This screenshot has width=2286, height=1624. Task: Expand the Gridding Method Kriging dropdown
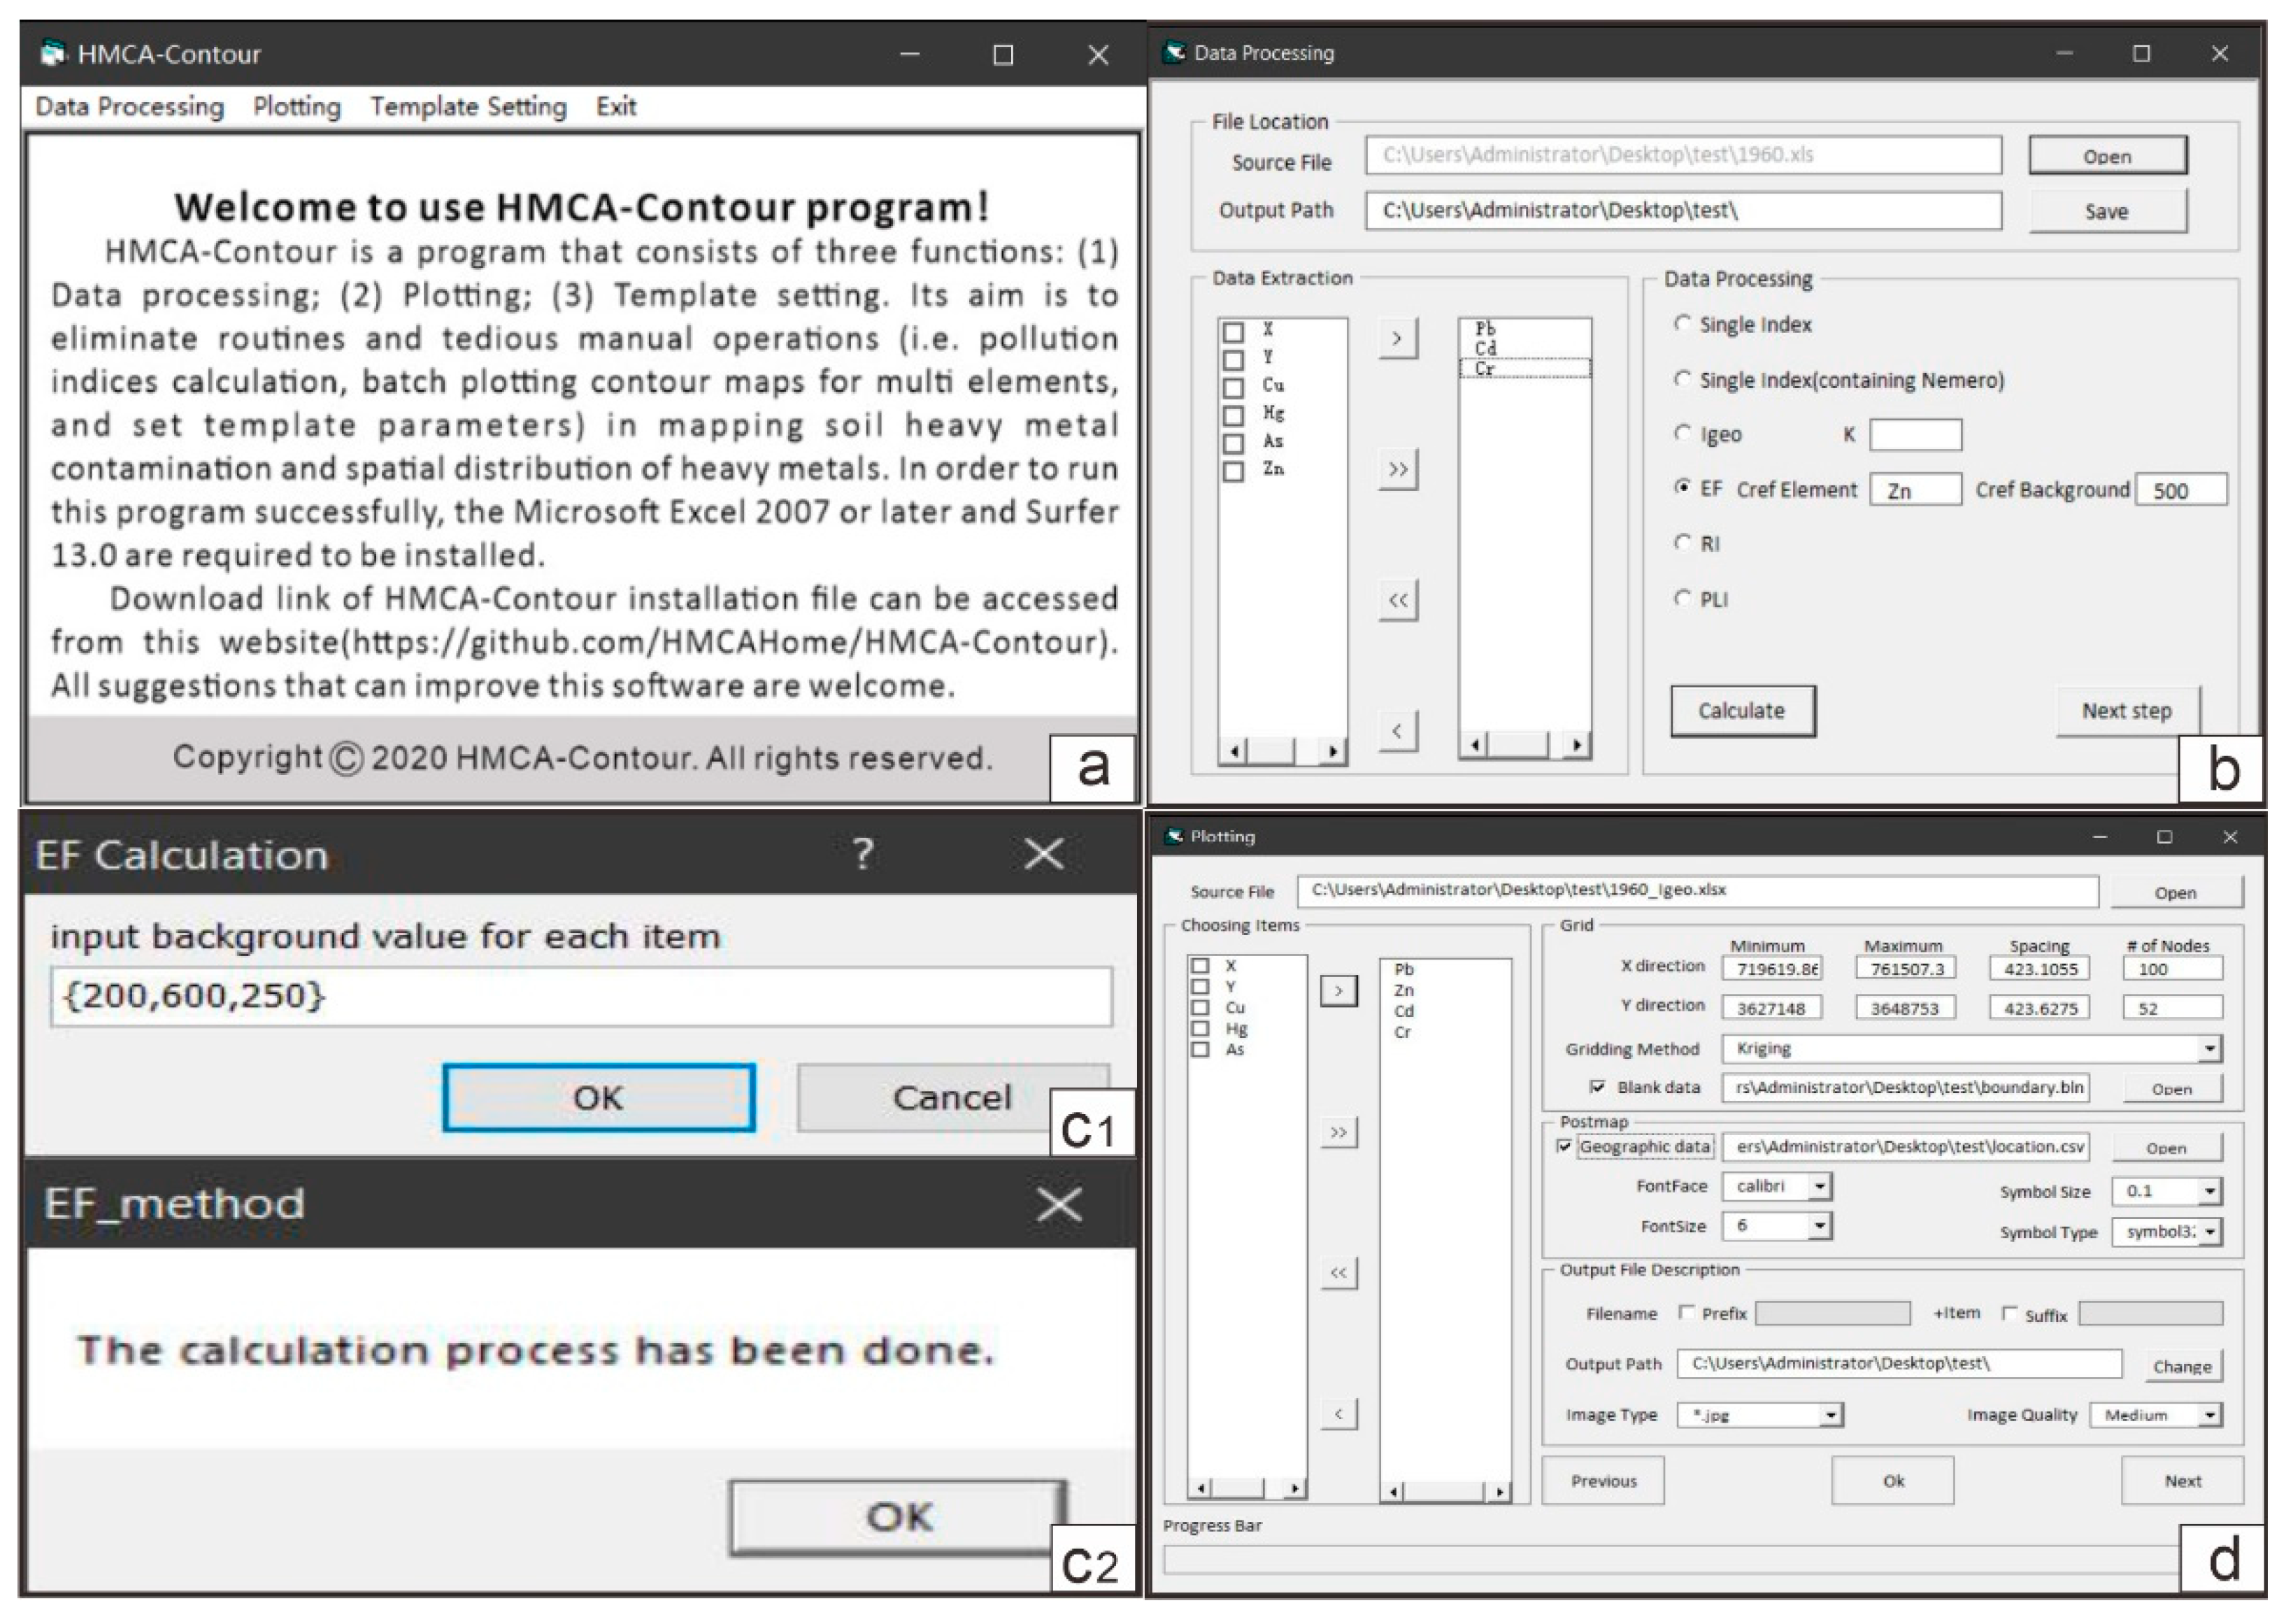[2209, 1048]
